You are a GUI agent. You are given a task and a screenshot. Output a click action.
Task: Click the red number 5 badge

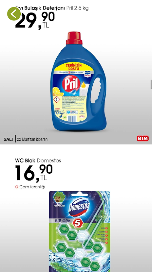click(x=77, y=223)
